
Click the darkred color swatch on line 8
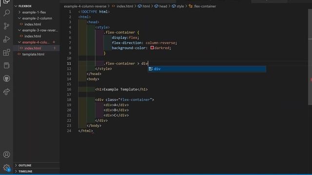[152, 48]
